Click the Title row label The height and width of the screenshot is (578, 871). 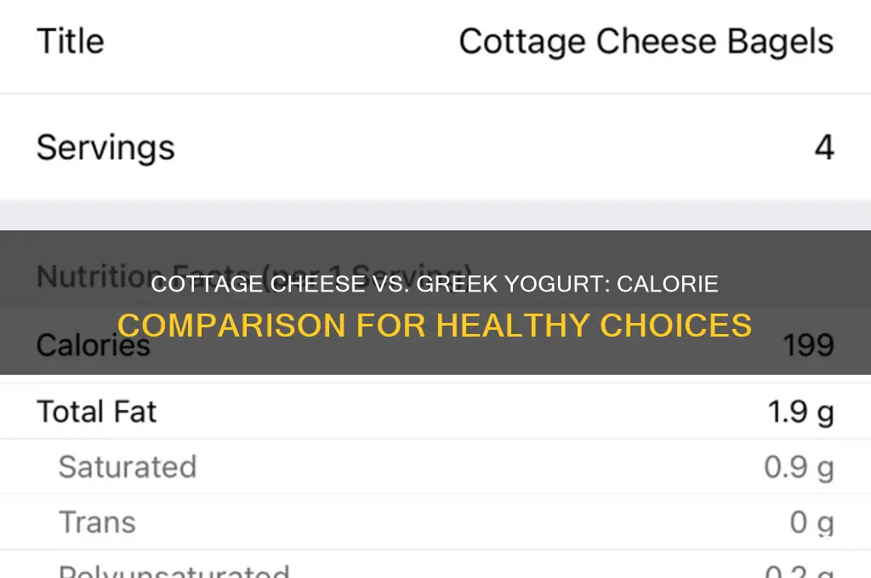70,40
